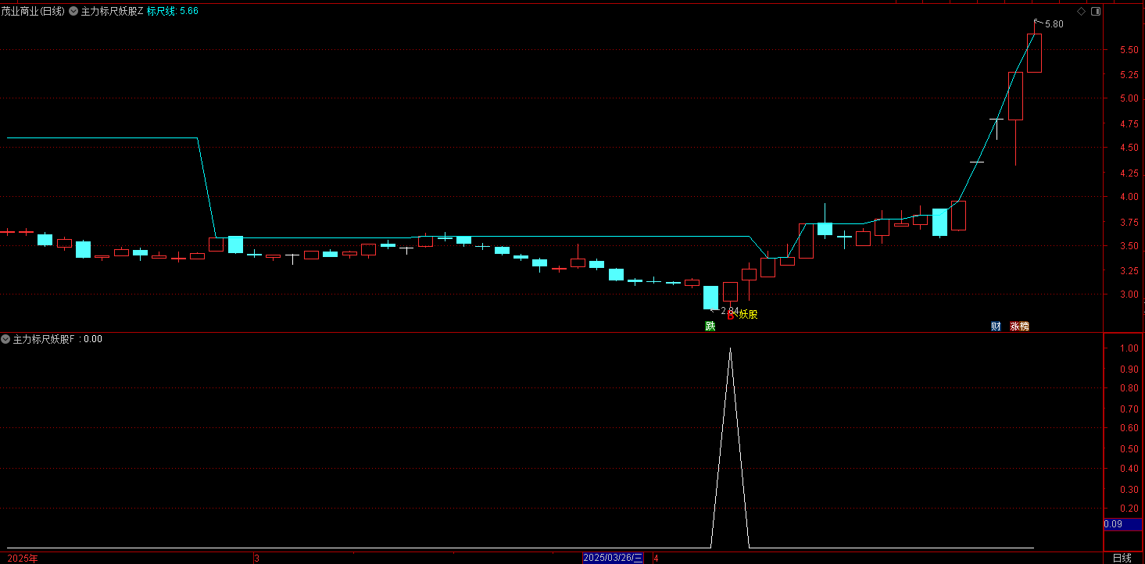Click the yellow 妖股 label
The width and height of the screenshot is (1145, 564).
748,315
